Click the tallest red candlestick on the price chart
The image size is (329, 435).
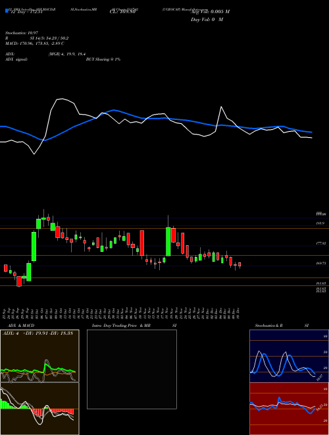(x=141, y=243)
